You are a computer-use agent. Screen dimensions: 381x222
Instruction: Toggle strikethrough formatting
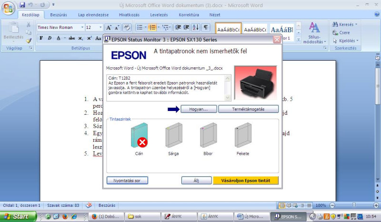pos(71,38)
